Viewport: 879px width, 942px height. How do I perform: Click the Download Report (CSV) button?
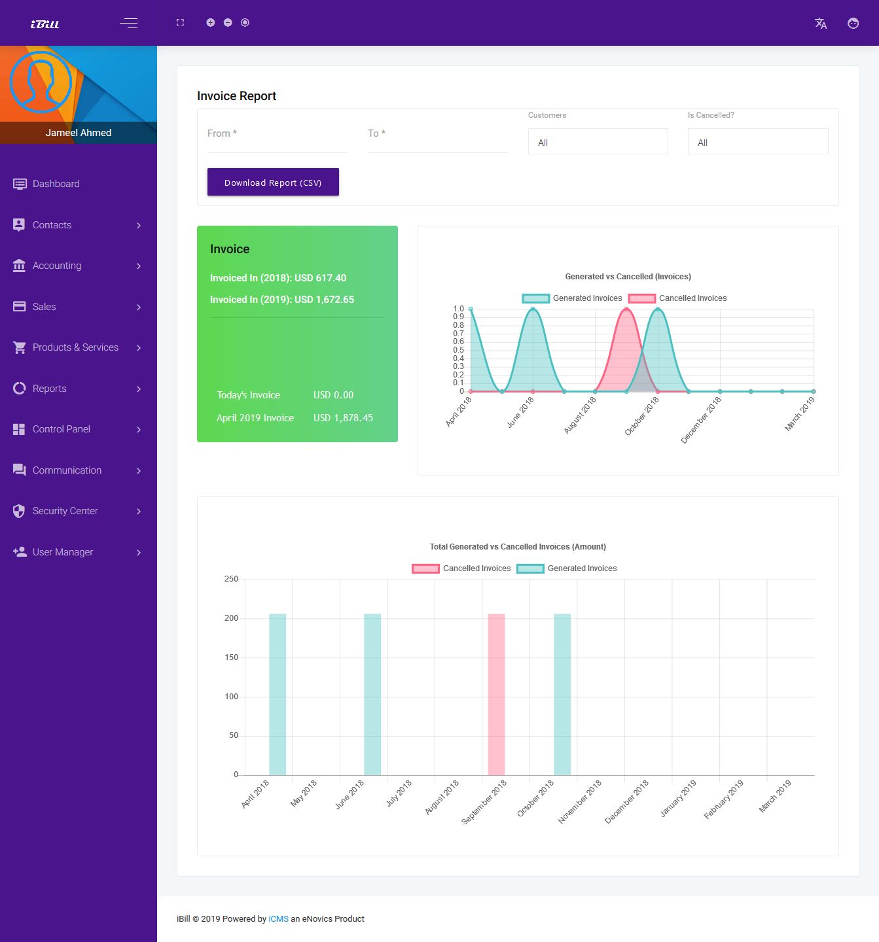tap(273, 182)
